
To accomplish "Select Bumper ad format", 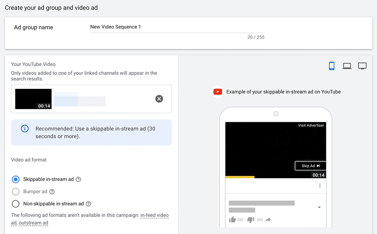I will [16, 192].
